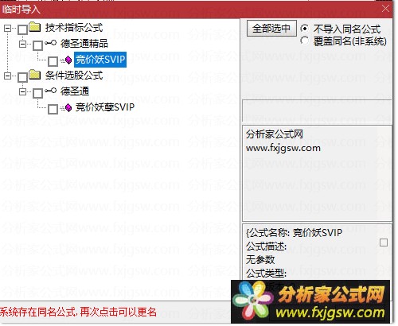The height and width of the screenshot is (326, 398).
Task: Check the box next to 竞价妖SVIP
Action: pos(53,61)
